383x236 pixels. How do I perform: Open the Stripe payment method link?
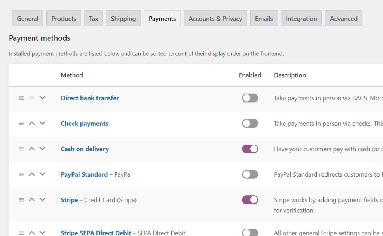tap(69, 200)
